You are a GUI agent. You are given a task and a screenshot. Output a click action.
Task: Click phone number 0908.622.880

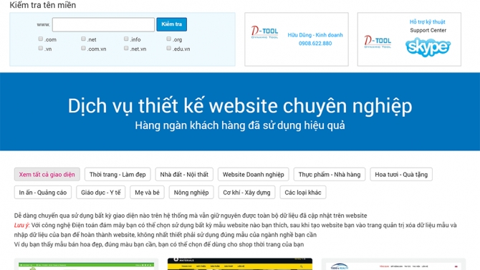click(315, 43)
